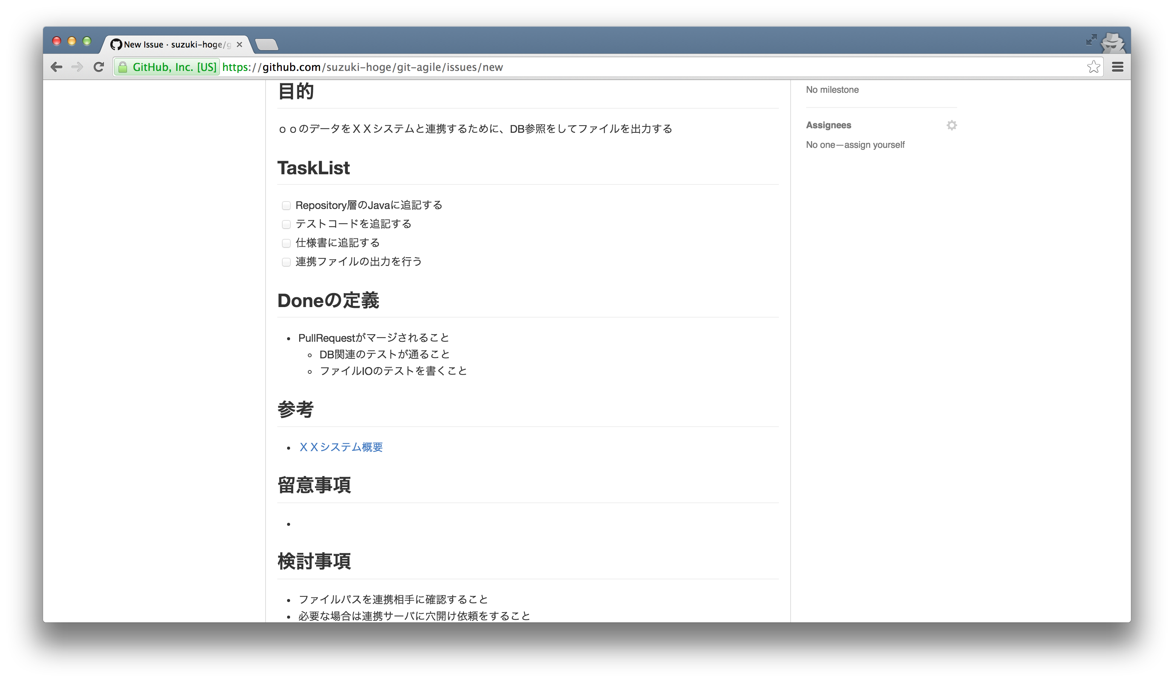Click the Assignees settings gear icon
The height and width of the screenshot is (682, 1174).
click(x=952, y=125)
